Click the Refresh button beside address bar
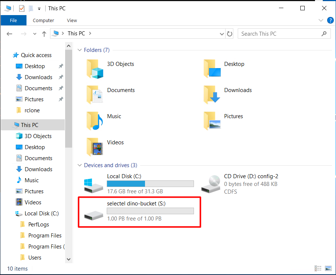This screenshot has height=275, width=336. coord(230,34)
